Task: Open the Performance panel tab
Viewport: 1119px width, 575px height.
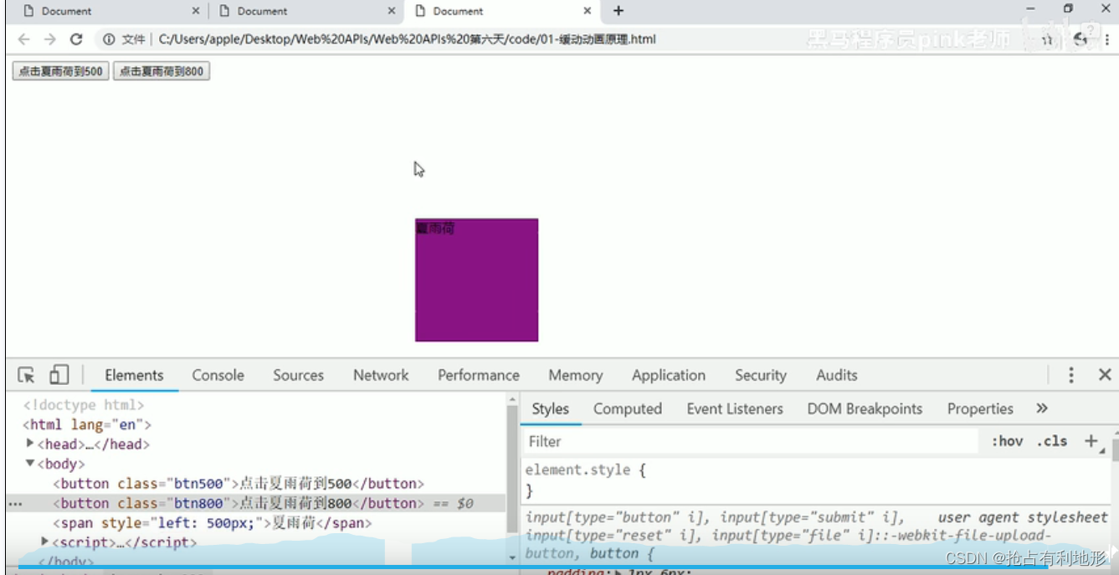Action: pos(479,375)
